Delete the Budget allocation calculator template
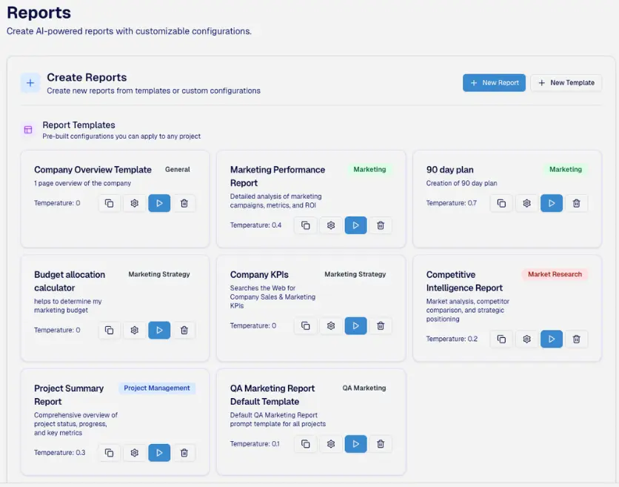This screenshot has height=487, width=619. pos(184,330)
